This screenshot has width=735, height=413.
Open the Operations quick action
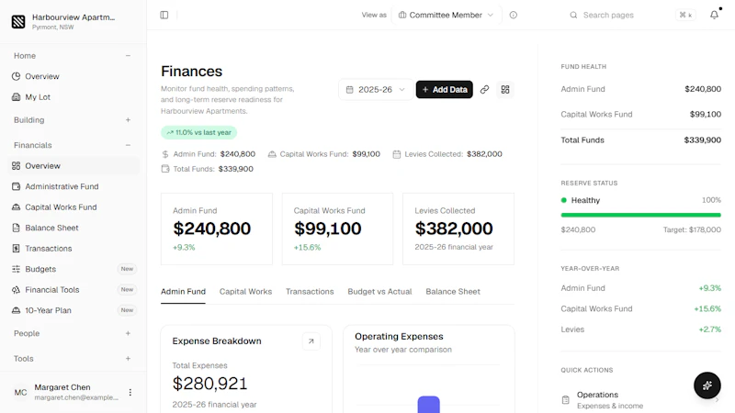[640, 400]
